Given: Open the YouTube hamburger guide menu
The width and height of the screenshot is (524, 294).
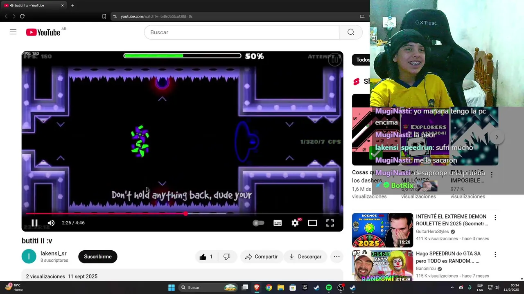Looking at the screenshot, I should tap(13, 32).
